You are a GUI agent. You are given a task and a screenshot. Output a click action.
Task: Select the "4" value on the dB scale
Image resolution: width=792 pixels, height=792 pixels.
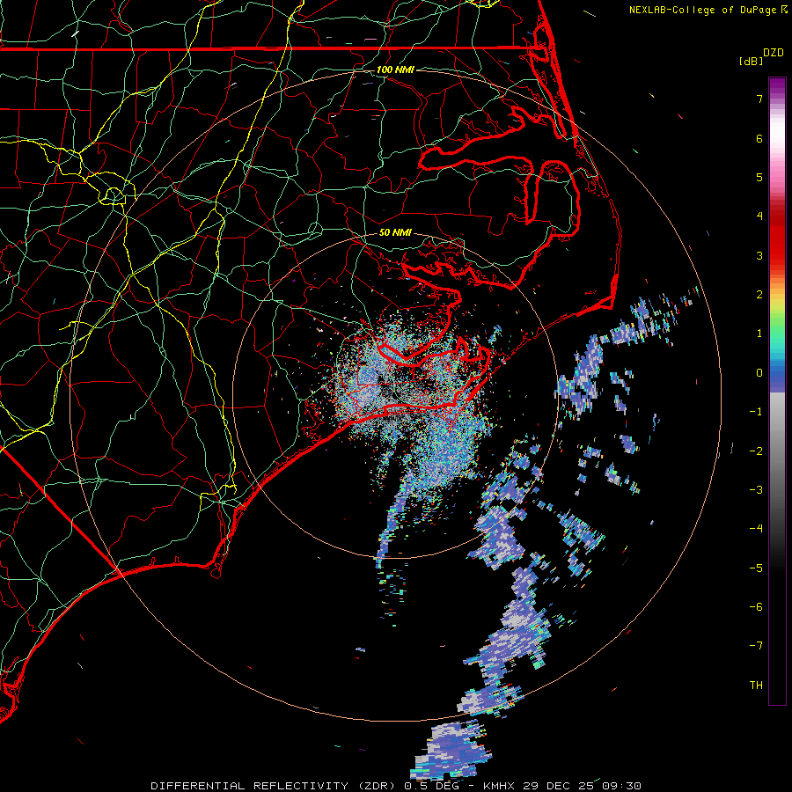(x=759, y=216)
